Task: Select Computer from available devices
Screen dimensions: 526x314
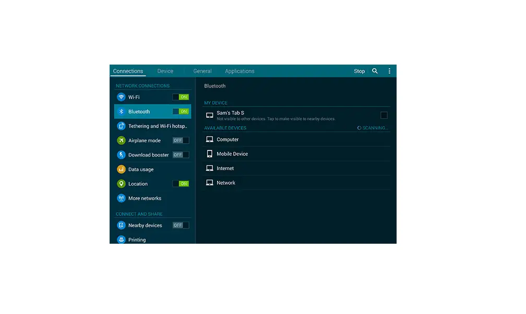Action: (229, 139)
